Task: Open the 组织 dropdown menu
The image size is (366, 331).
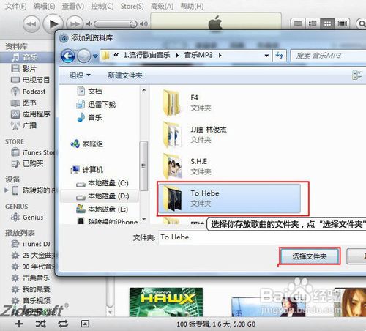Action: pyautogui.click(x=80, y=75)
